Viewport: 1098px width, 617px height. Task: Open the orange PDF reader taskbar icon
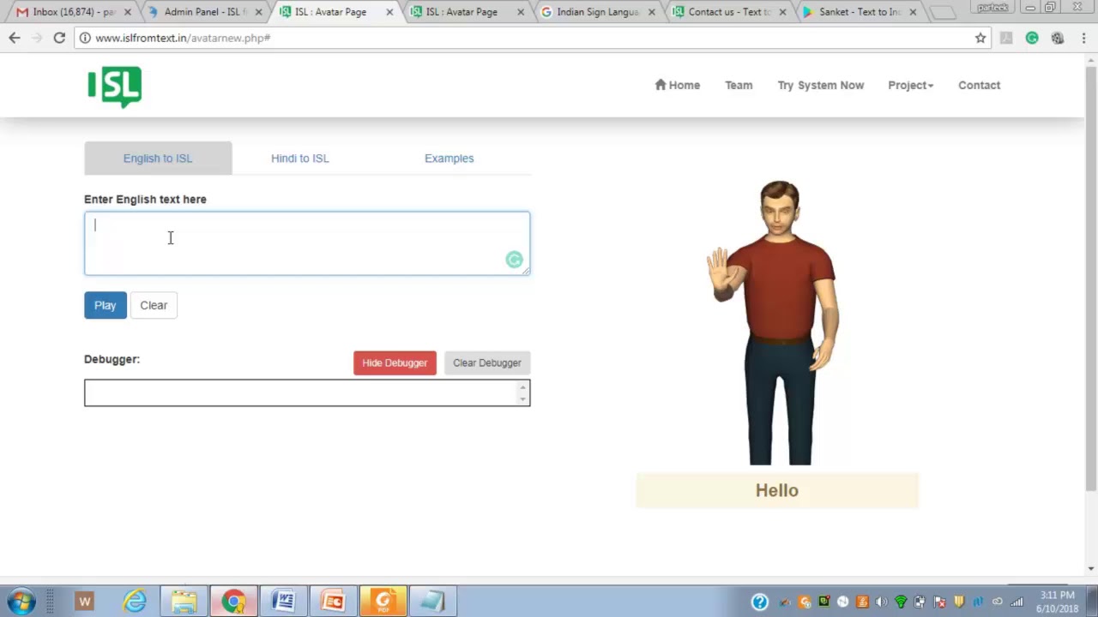coord(383,602)
